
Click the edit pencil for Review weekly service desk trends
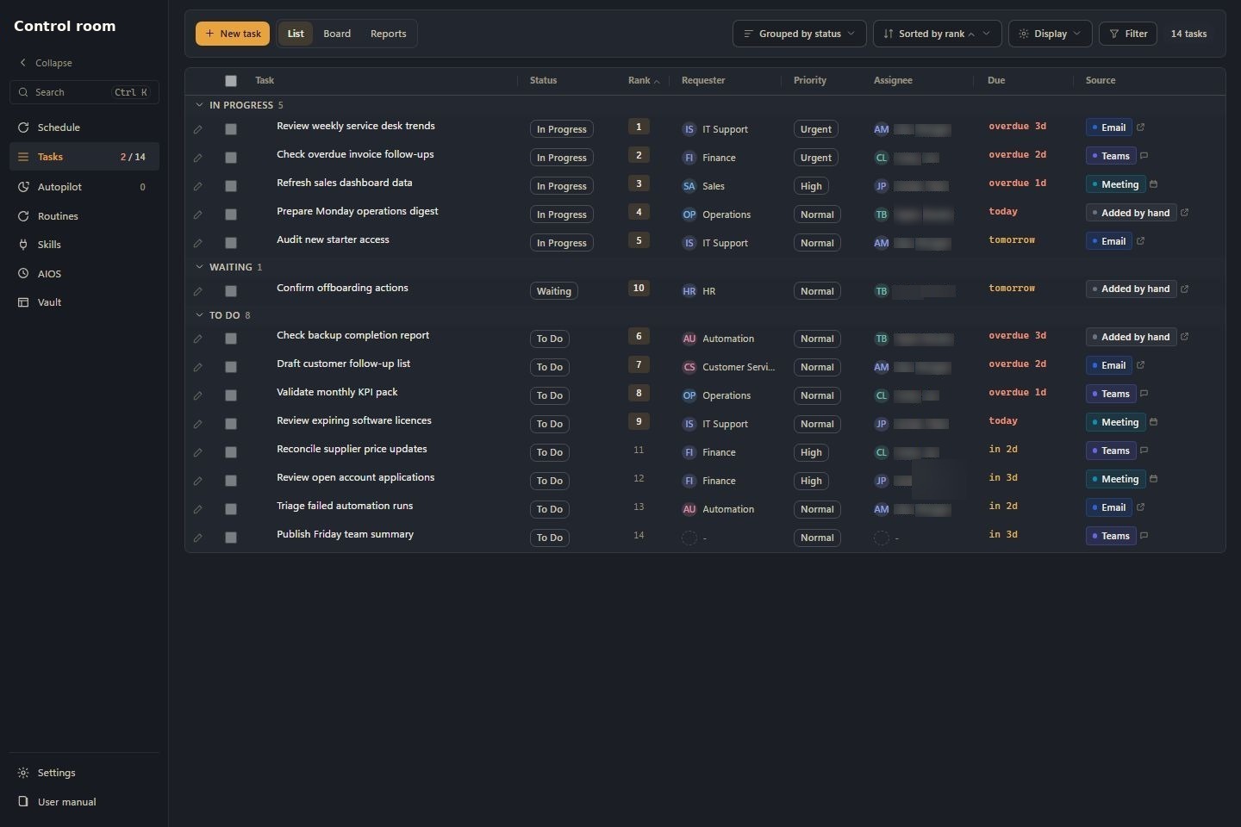pos(197,129)
